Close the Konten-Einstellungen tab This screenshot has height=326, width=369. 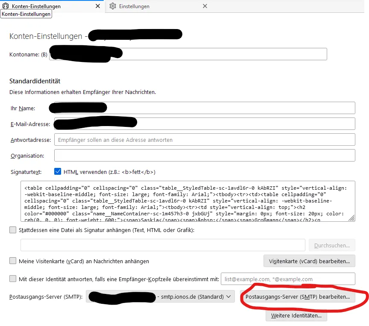click(x=98, y=6)
